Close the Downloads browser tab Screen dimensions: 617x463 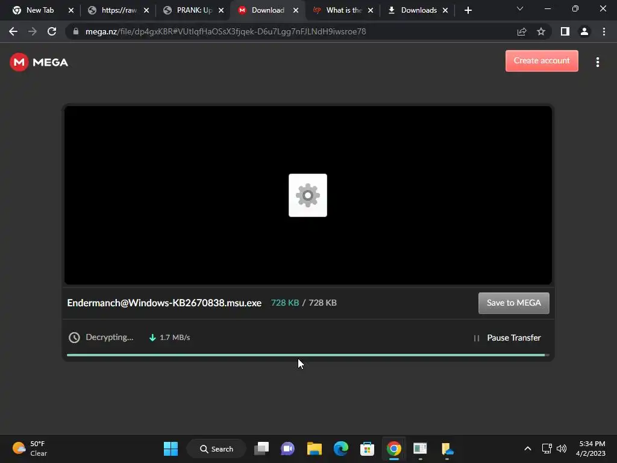pos(445,10)
